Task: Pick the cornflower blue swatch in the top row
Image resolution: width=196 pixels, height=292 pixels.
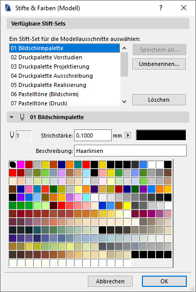Action: (143, 165)
